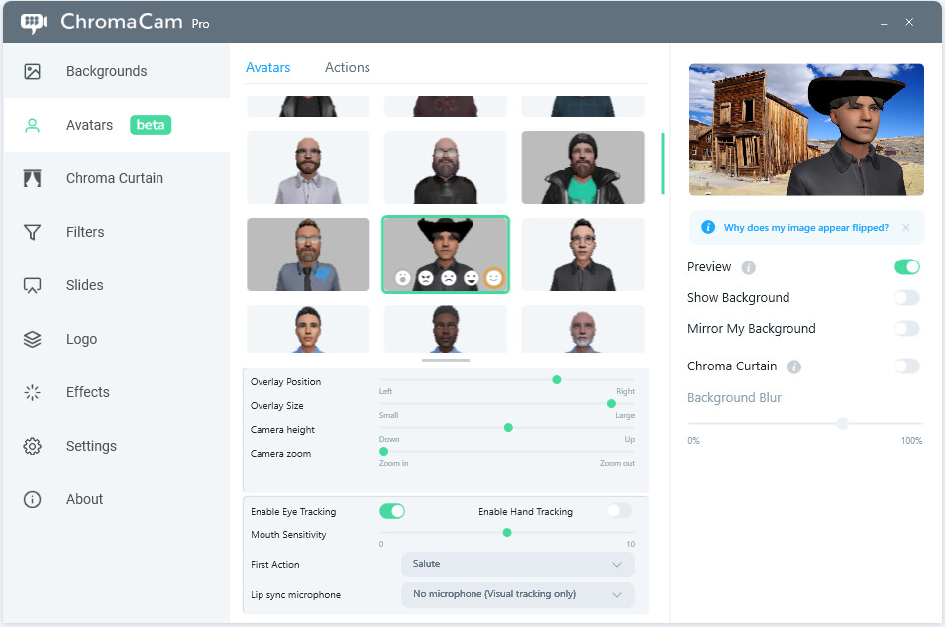Turn on Enable Hand Tracking
945x627 pixels.
click(619, 511)
